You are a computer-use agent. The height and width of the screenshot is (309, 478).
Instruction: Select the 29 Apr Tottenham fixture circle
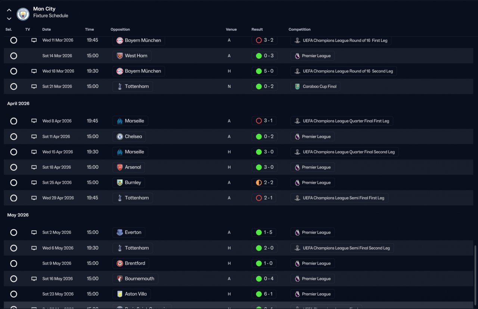pos(14,198)
